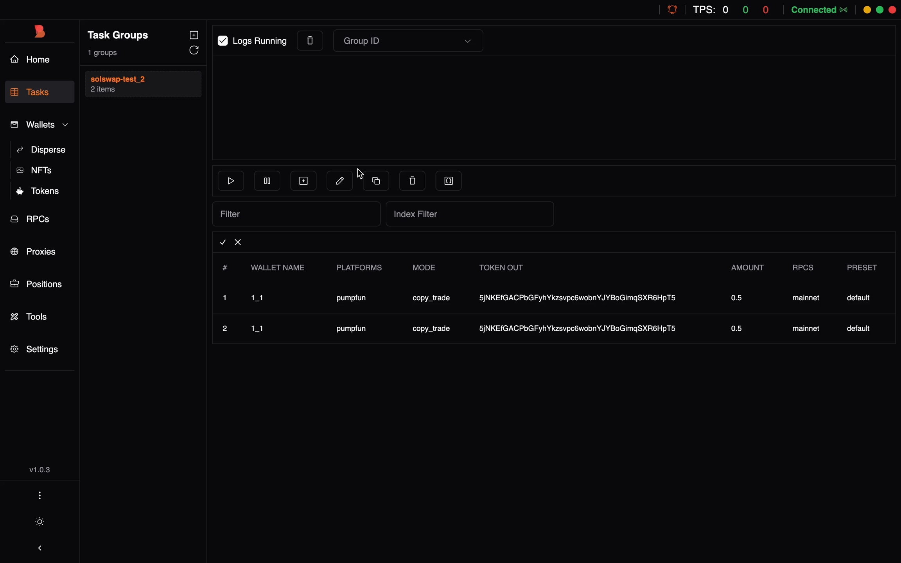Add a new task via toolbar plus icon

coord(303,181)
